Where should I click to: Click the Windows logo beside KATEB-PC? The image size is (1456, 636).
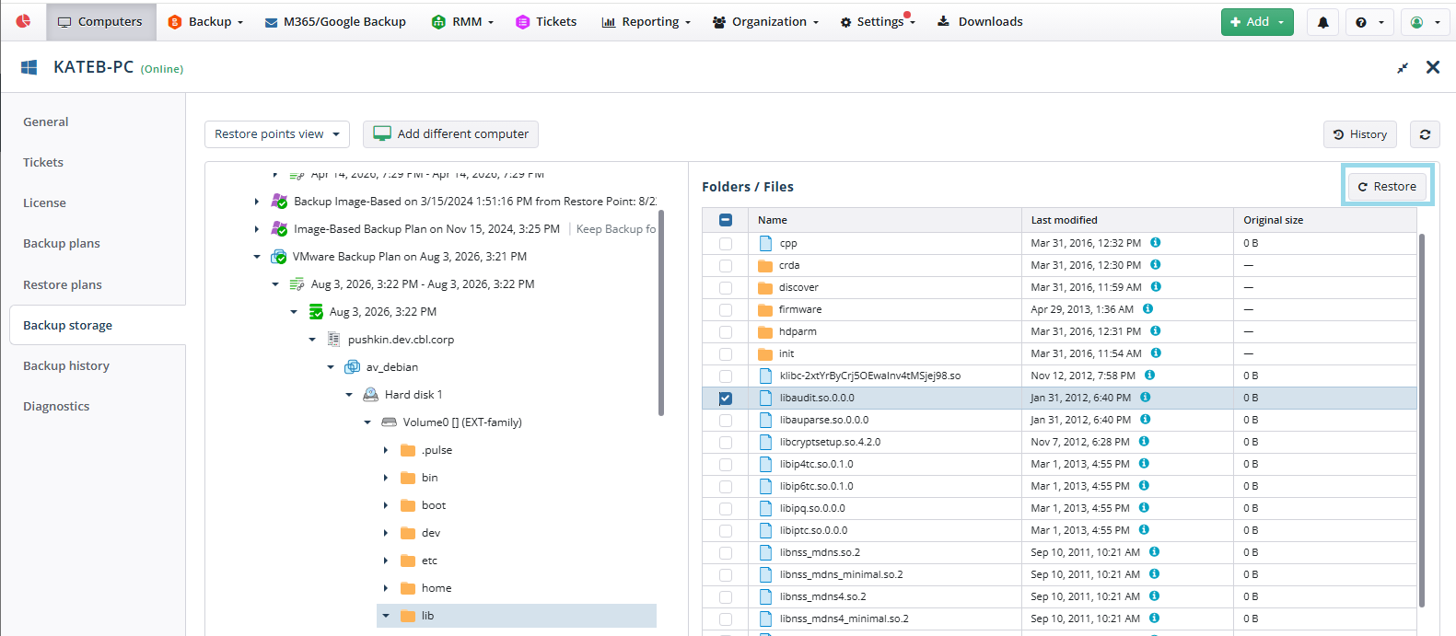[29, 67]
